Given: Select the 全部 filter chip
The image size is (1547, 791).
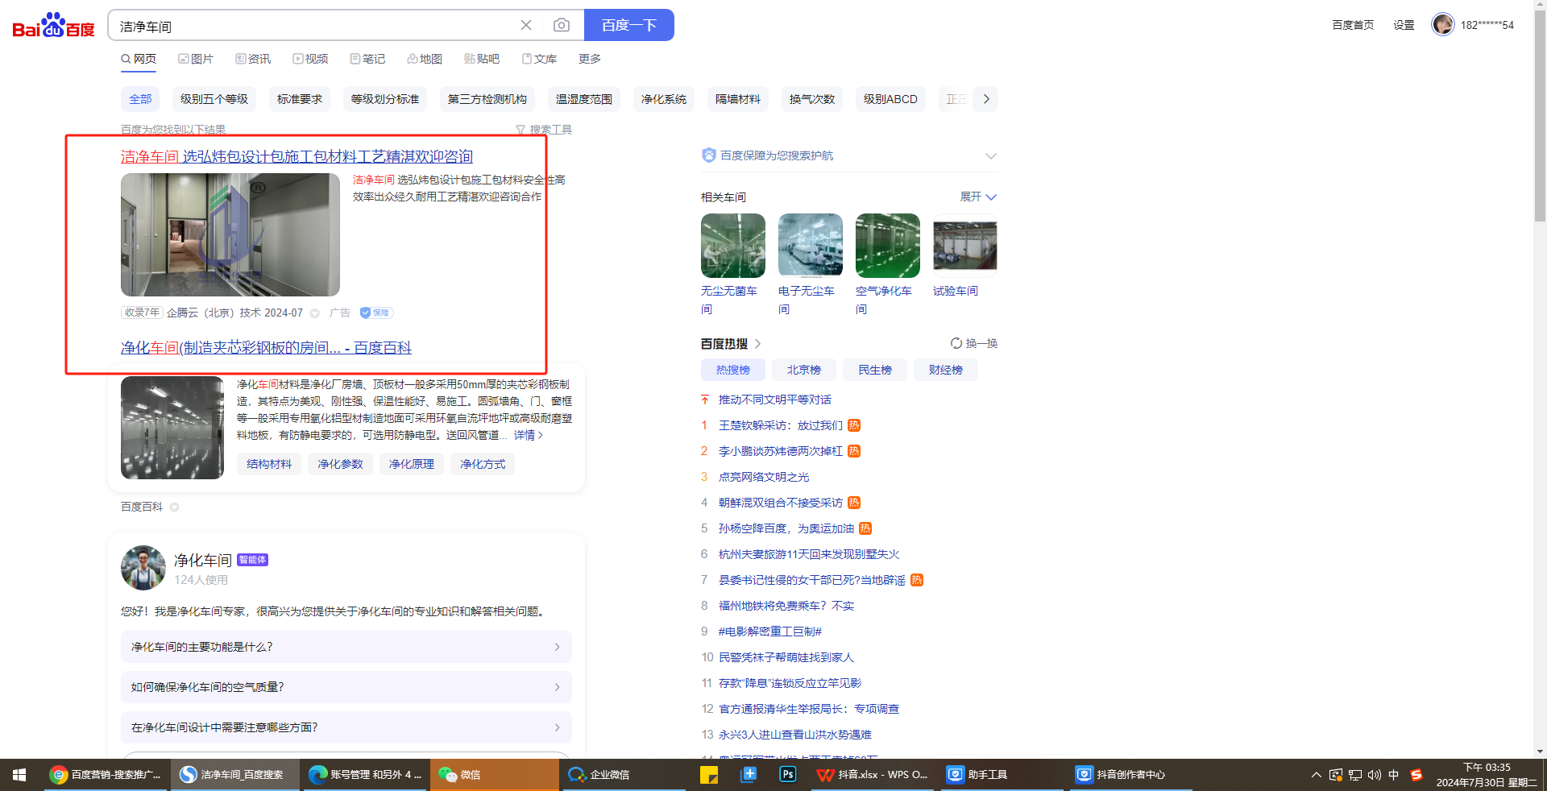Looking at the screenshot, I should tap(140, 99).
